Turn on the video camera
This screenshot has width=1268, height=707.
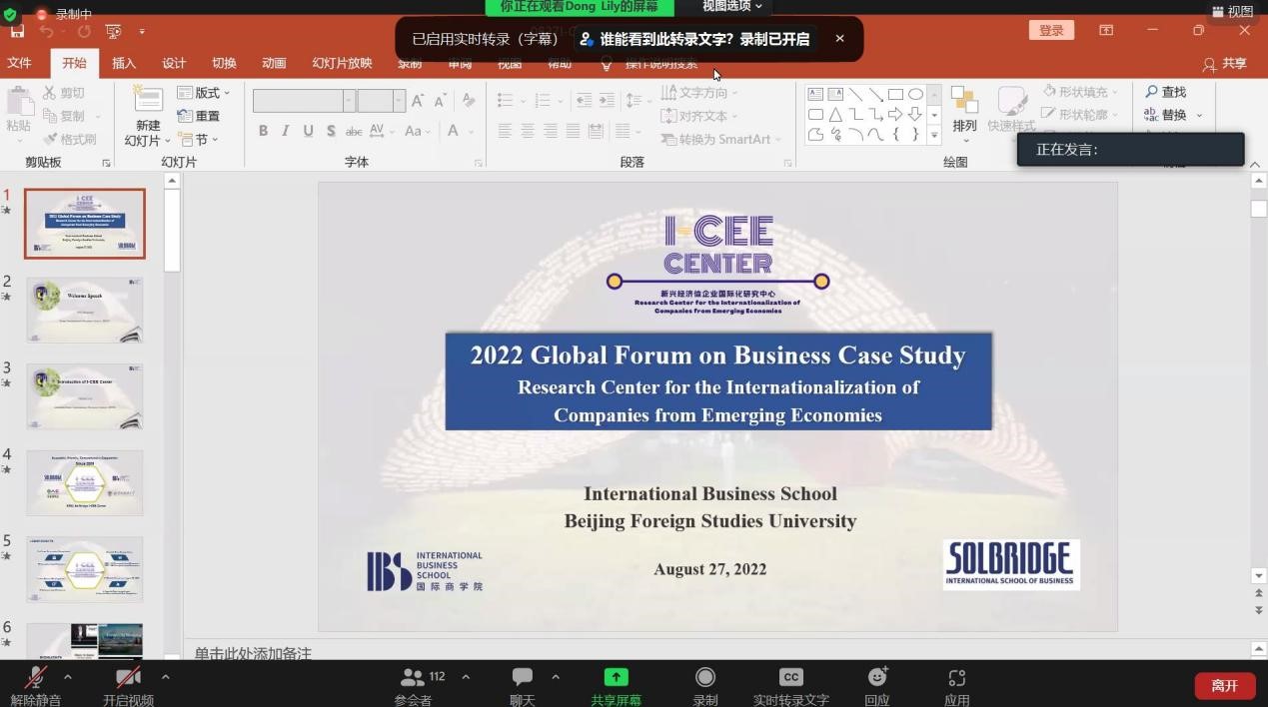[x=128, y=678]
